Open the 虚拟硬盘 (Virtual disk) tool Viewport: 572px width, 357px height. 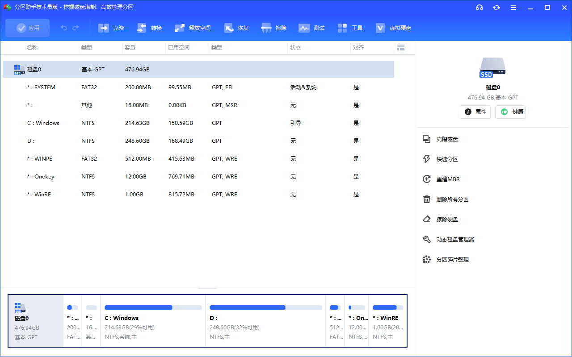393,28
